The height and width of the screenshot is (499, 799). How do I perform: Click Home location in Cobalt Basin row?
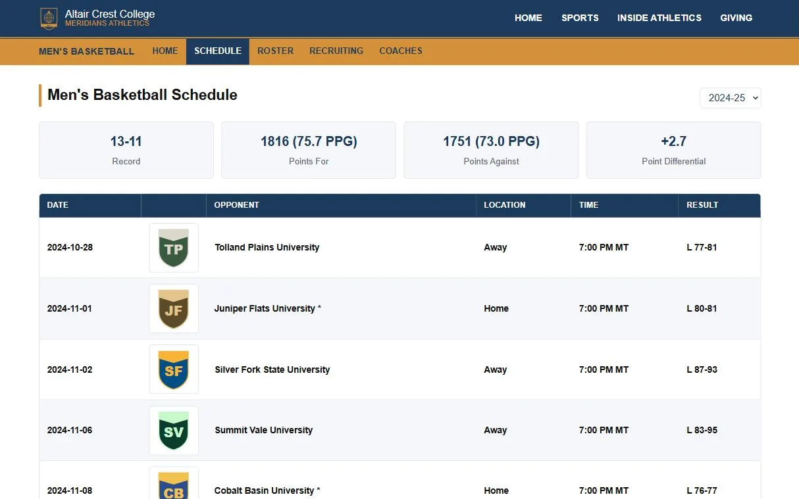point(496,490)
